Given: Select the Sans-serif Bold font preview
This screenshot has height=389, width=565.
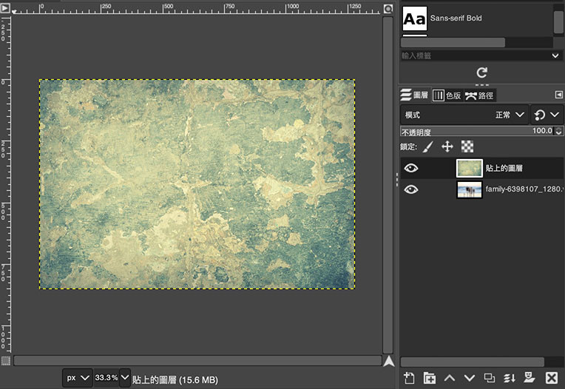Looking at the screenshot, I should (415, 18).
